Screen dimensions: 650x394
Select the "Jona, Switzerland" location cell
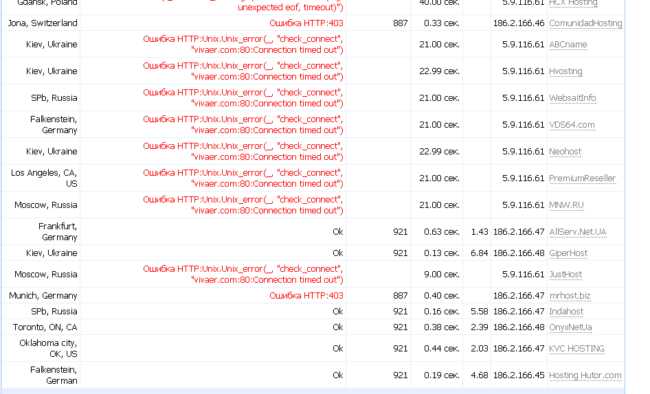pyautogui.click(x=43, y=23)
